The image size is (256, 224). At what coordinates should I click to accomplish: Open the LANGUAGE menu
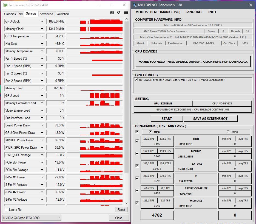tap(194, 12)
